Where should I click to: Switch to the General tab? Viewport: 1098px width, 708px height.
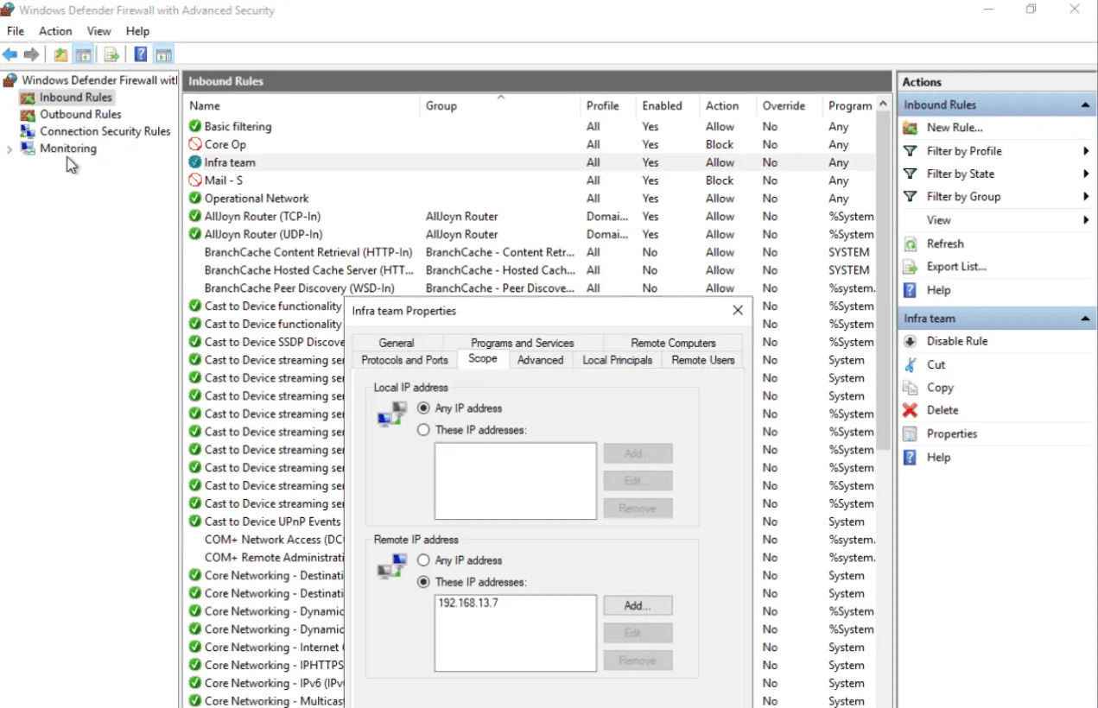(397, 343)
